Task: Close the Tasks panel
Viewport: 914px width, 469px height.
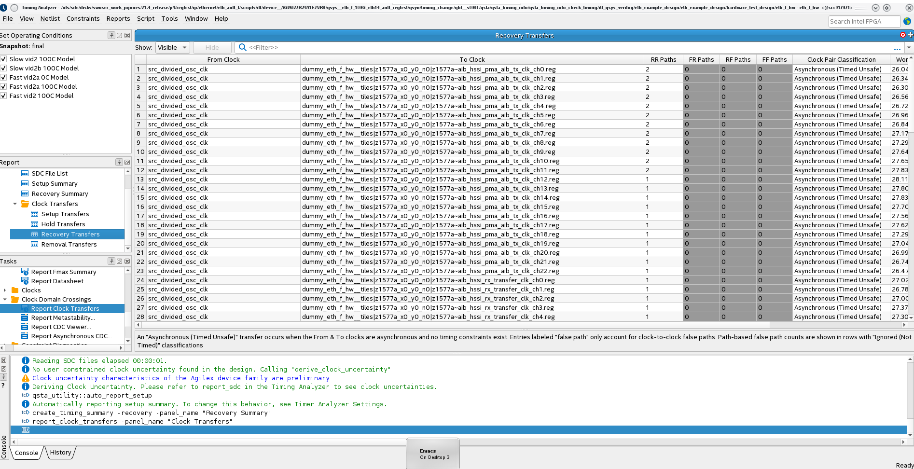Action: click(x=127, y=261)
